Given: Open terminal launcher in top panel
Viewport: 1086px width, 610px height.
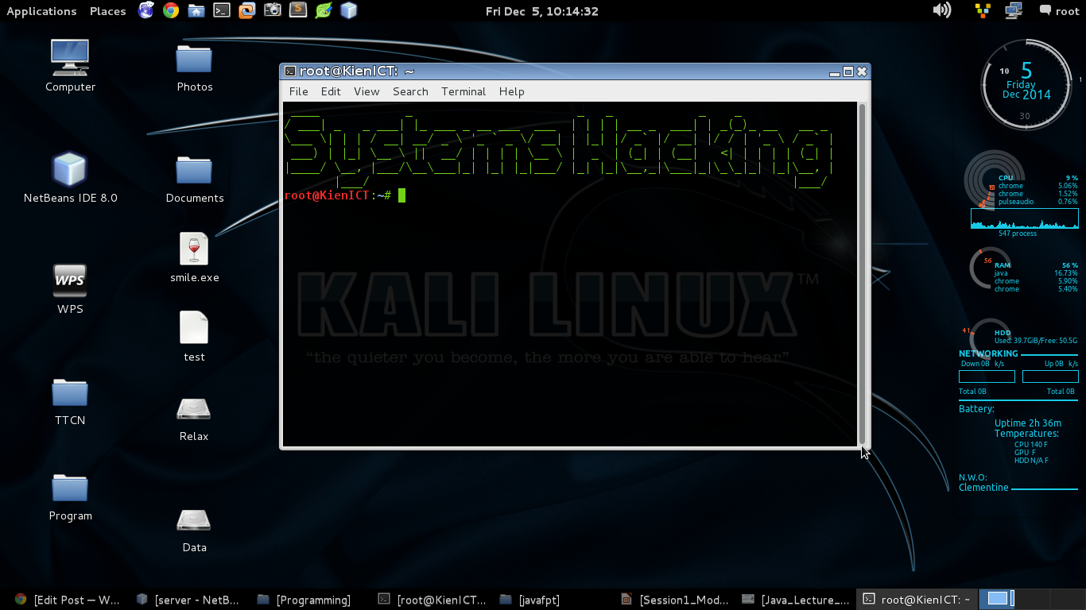Looking at the screenshot, I should coord(222,10).
